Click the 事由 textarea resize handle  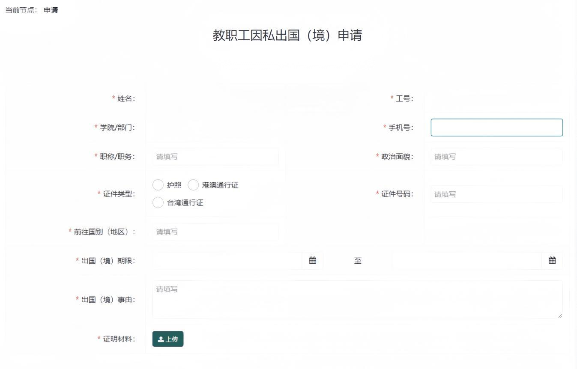coord(560,316)
